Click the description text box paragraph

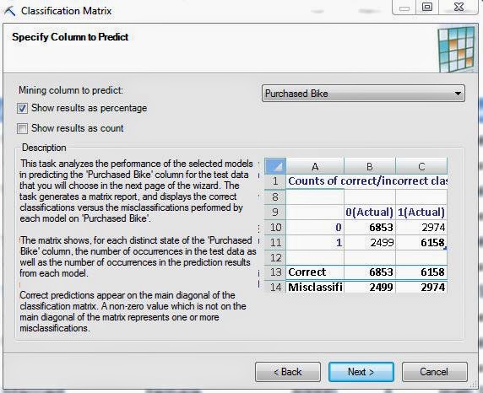(x=137, y=246)
